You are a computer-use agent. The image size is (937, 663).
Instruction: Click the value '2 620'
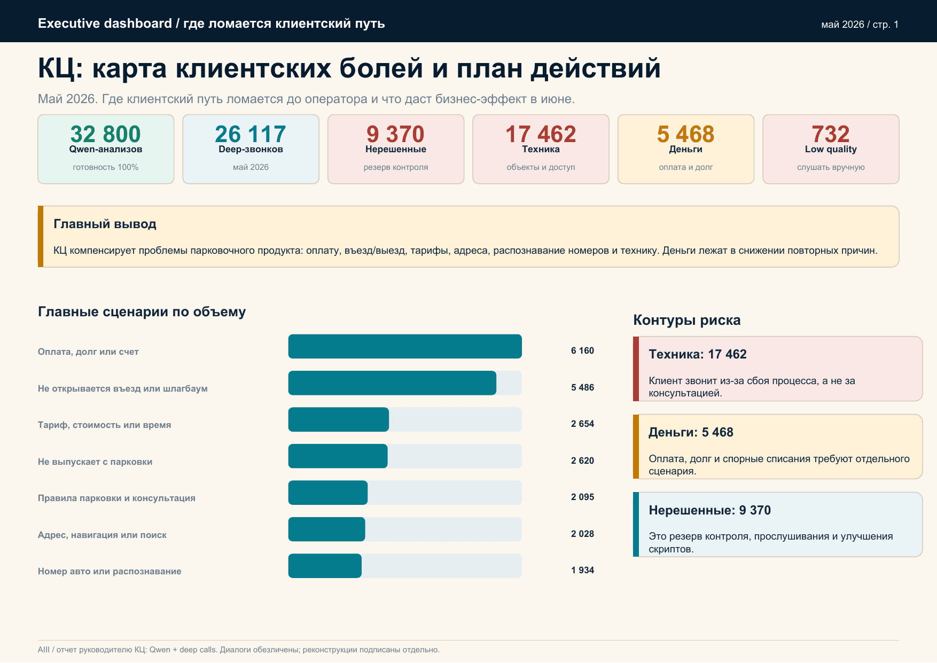(582, 461)
